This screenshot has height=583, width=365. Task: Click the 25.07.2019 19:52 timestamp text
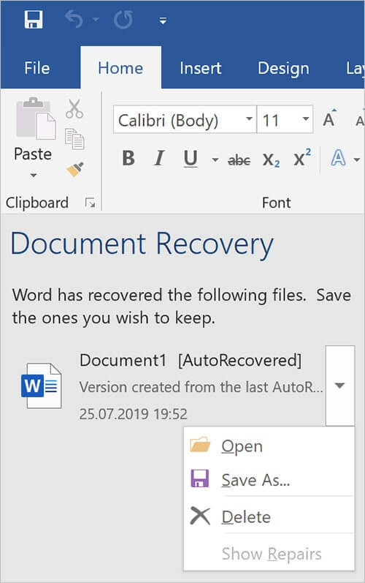[x=133, y=414]
